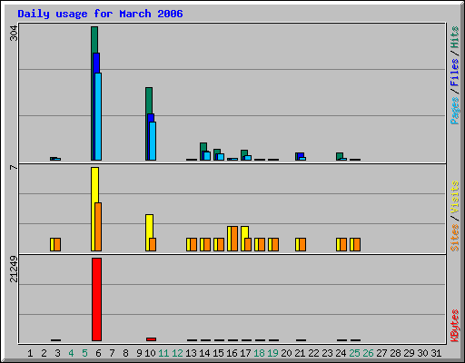This screenshot has width=465, height=363.
Task: Click the orange 'Sites' legend label
Action: [455, 238]
